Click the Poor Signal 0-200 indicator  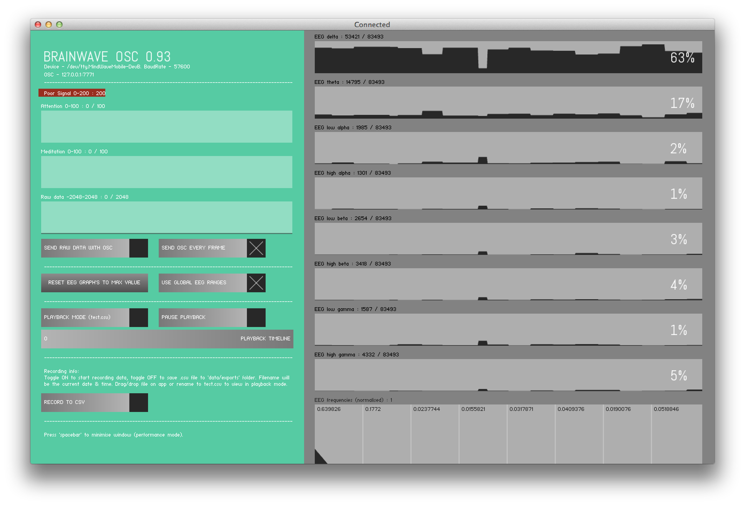coord(72,93)
